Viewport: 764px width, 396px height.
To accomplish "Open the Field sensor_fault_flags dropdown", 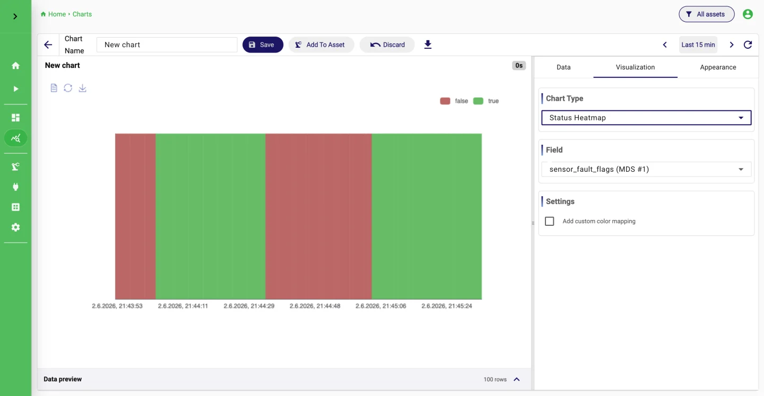I will coord(646,169).
